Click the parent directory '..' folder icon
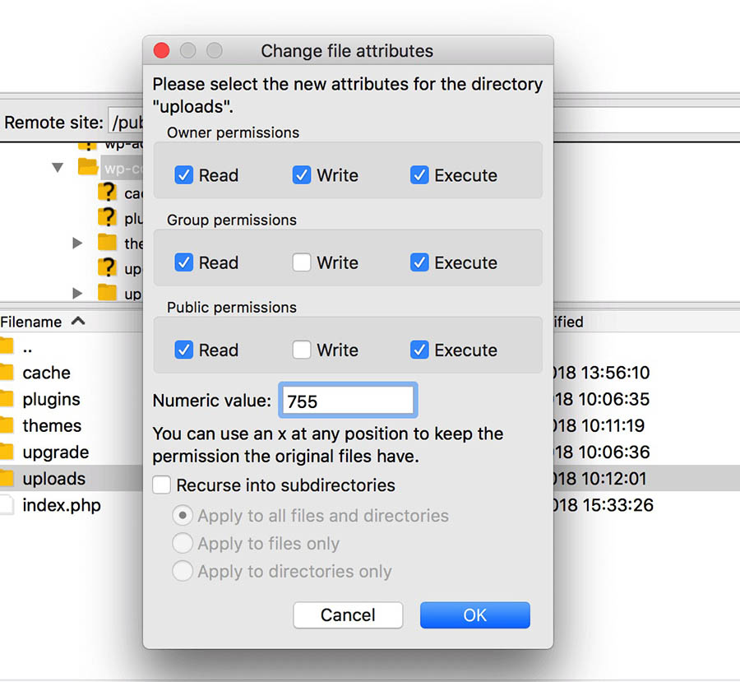 tap(7, 346)
